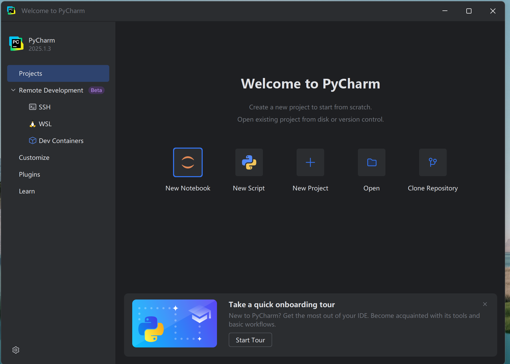Switch to the Customize section
This screenshot has height=364, width=510.
point(34,157)
